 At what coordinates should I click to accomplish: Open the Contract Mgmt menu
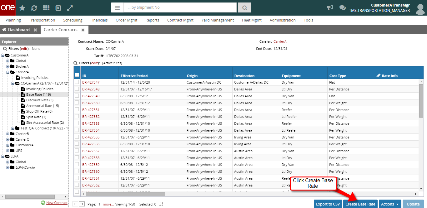[180, 20]
